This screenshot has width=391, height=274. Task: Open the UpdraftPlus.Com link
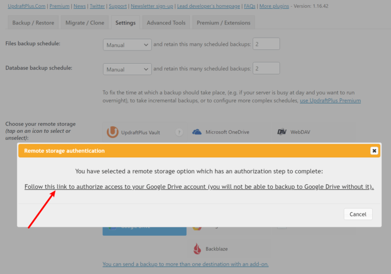[x=26, y=6]
